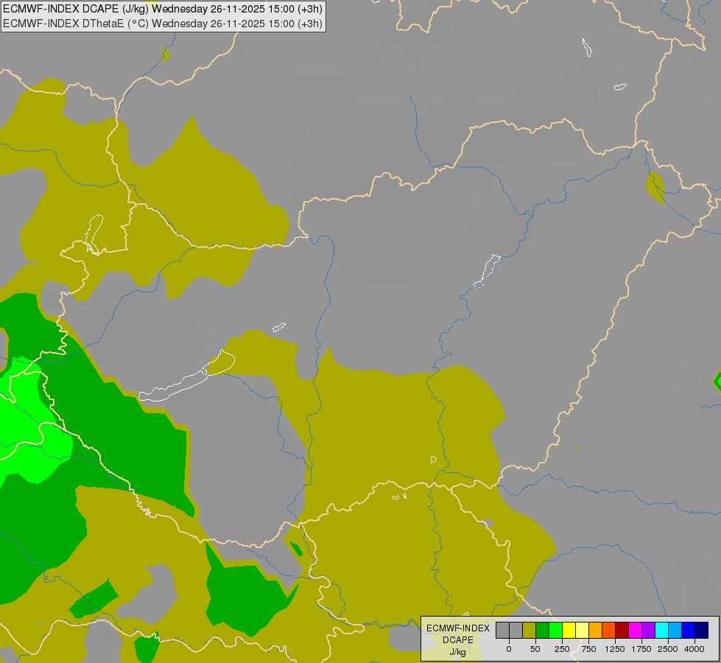
Task: Select the cyan legend swatch
Action: 661,631
